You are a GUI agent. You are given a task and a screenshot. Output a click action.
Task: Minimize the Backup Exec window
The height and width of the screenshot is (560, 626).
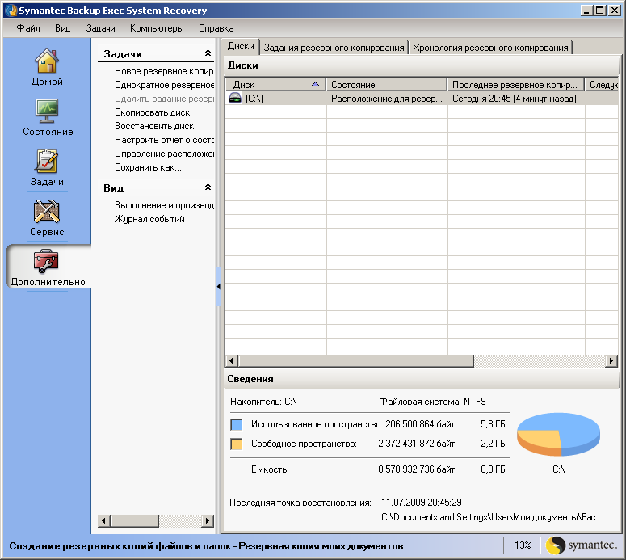[x=586, y=11]
